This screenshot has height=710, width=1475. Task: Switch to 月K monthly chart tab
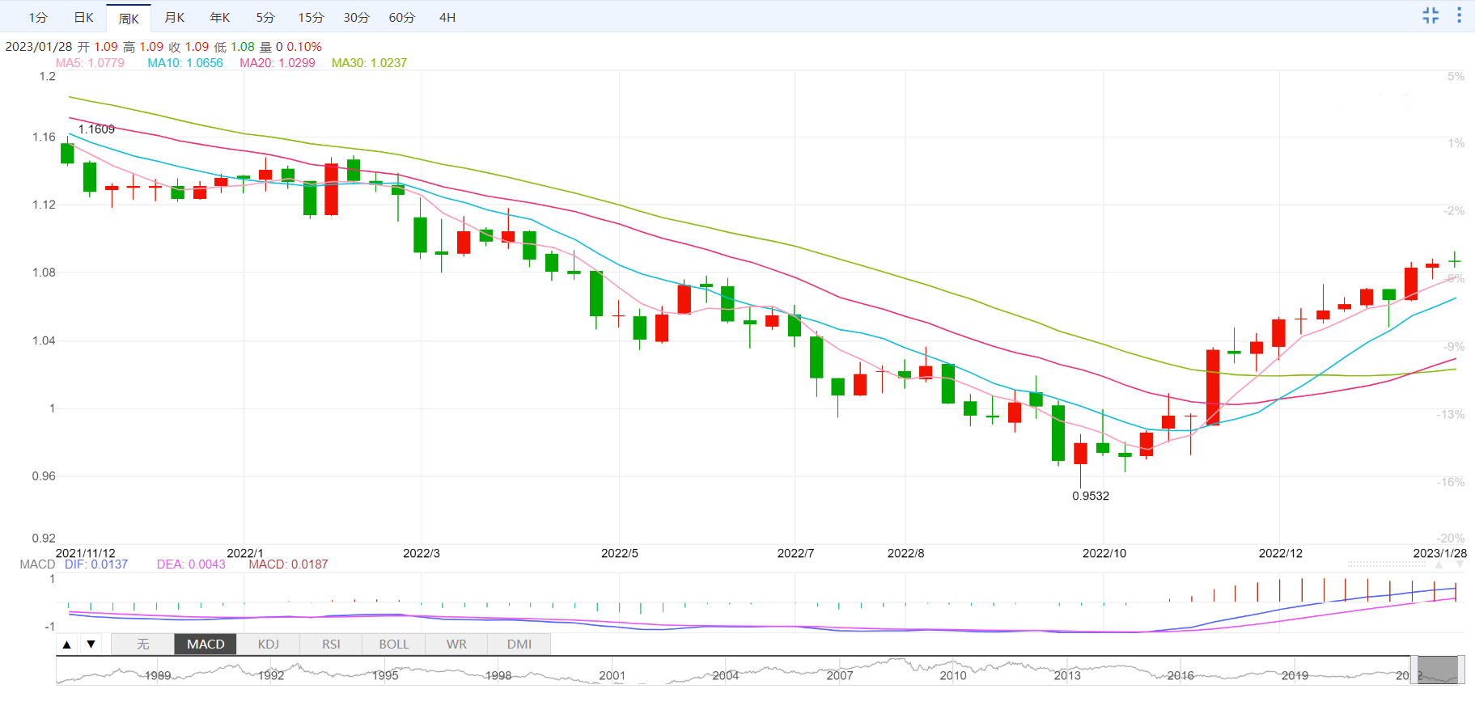pos(174,18)
